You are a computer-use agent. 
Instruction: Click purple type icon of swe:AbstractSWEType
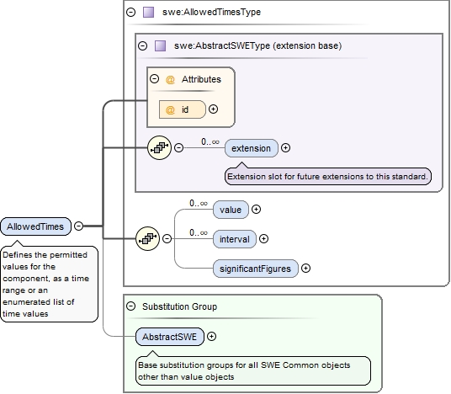160,45
